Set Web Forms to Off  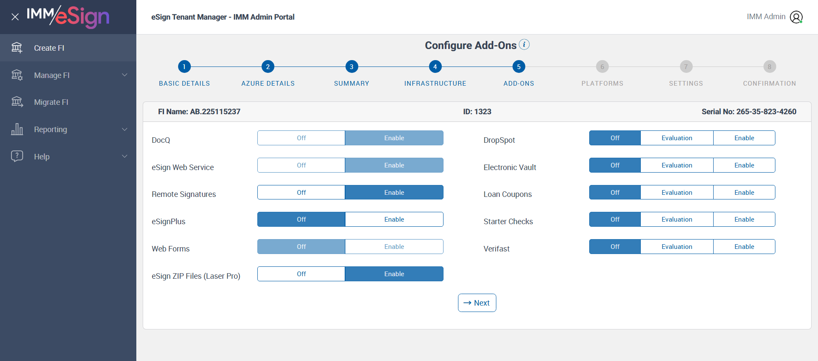click(301, 247)
